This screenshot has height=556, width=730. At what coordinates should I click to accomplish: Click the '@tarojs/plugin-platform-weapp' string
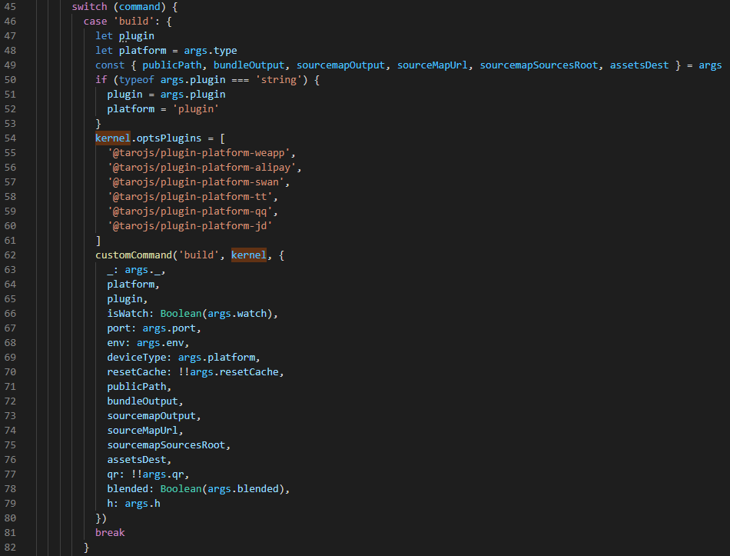(x=199, y=153)
